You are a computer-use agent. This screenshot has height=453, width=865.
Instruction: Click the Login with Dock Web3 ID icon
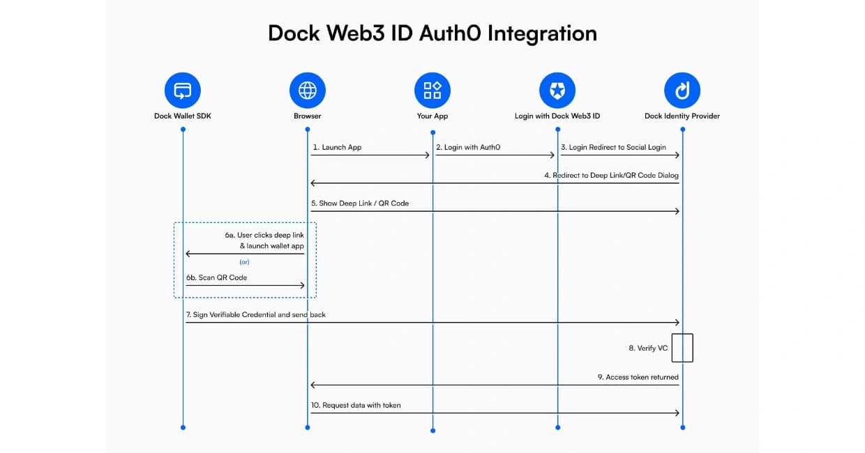[557, 90]
